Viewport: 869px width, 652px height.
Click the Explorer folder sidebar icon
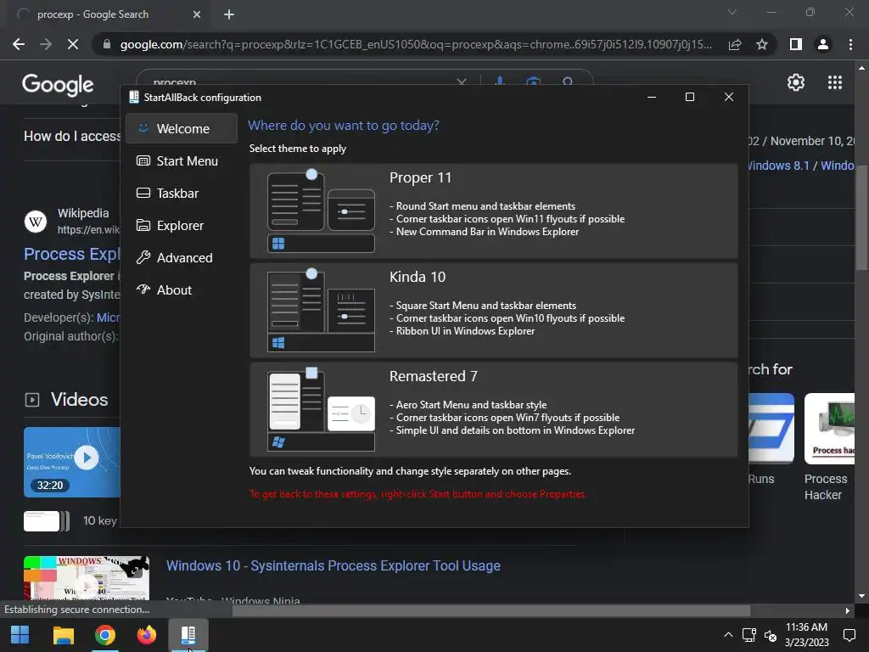point(143,225)
